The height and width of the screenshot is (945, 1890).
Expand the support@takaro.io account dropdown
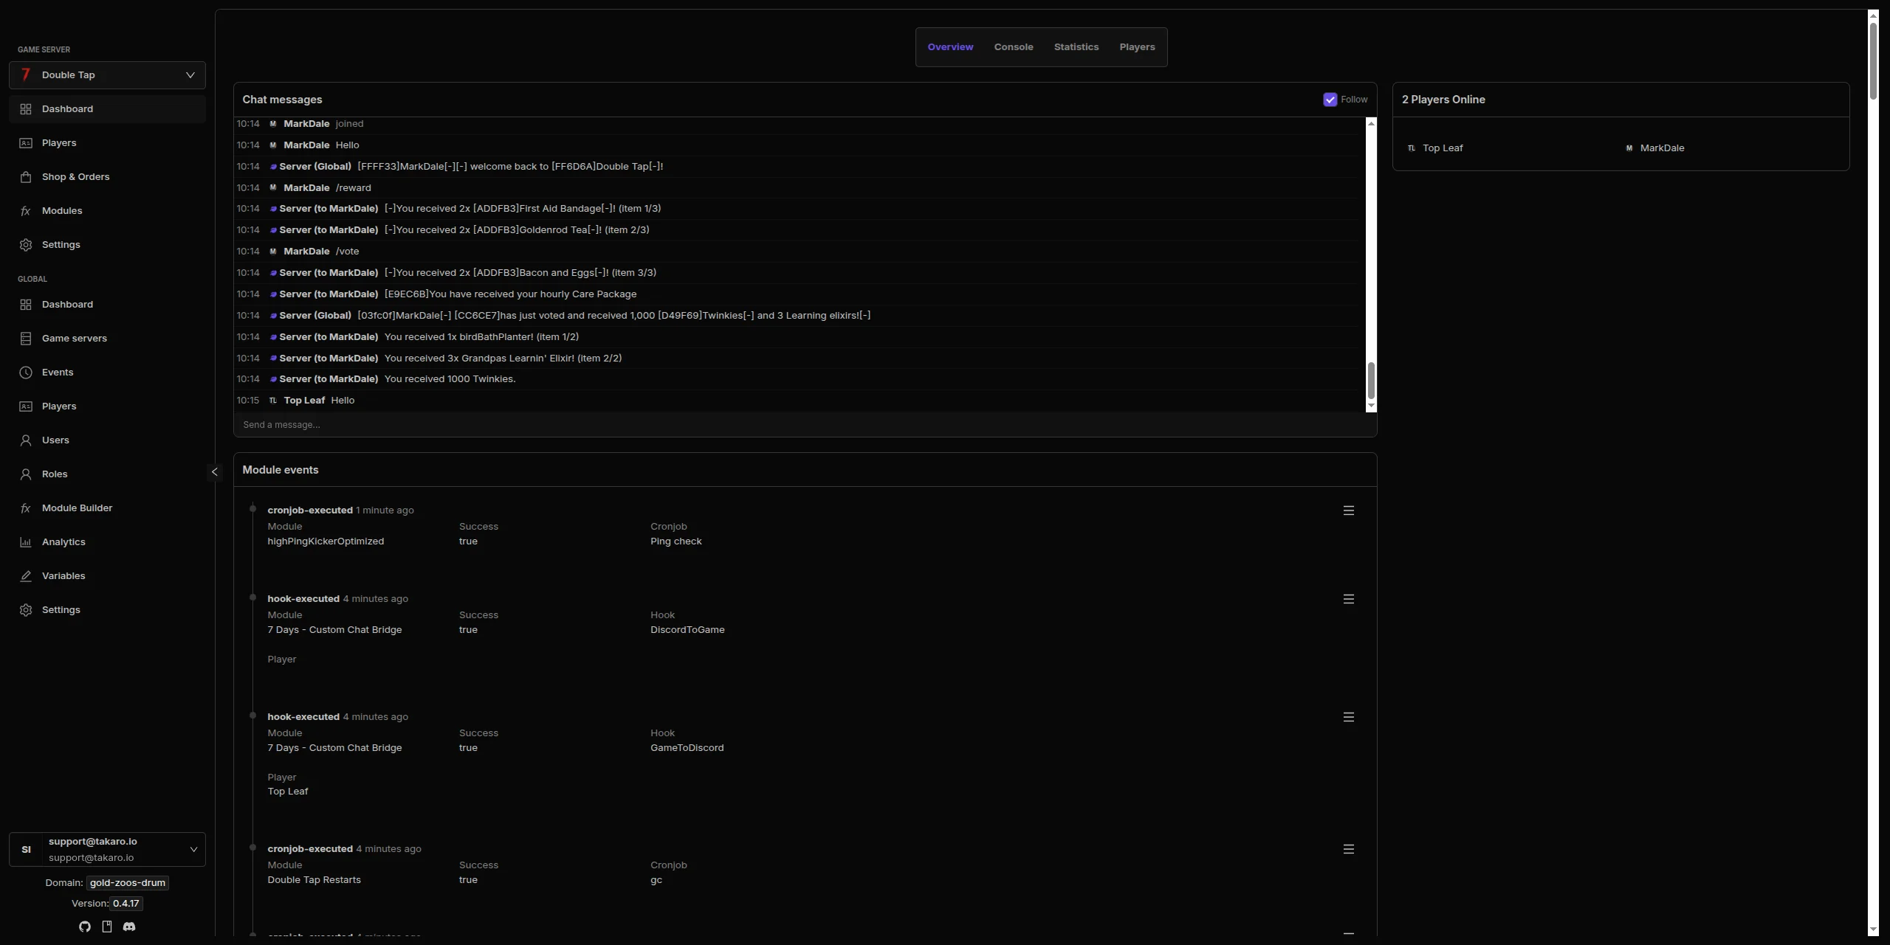(x=193, y=849)
